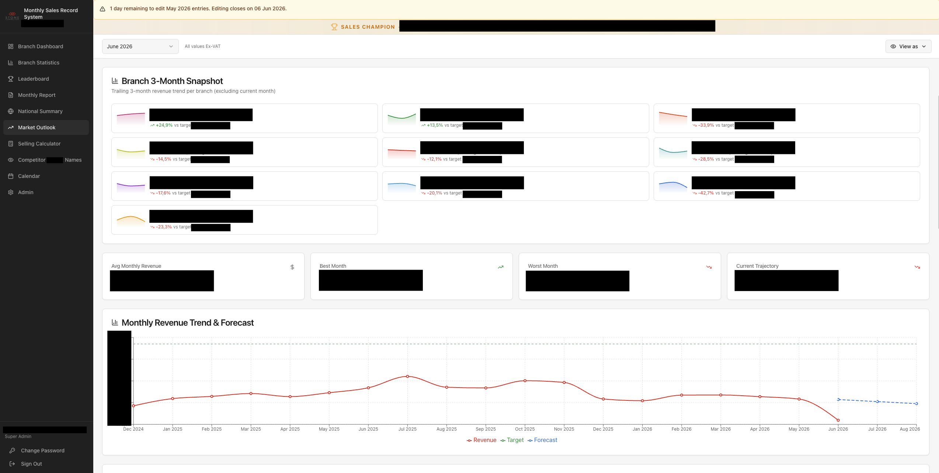This screenshot has width=939, height=473.
Task: Click Calendar icon in sidebar
Action: point(11,176)
